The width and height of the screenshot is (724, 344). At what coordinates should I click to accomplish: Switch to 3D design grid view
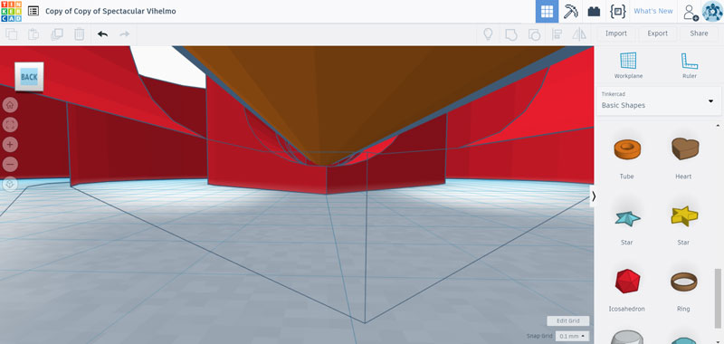(x=547, y=12)
